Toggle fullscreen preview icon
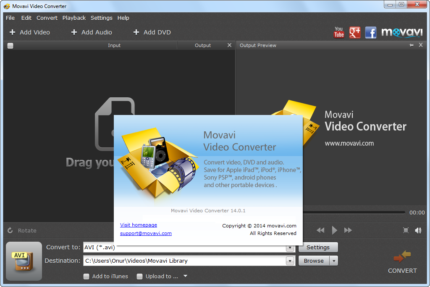This screenshot has width=430, height=287. coord(406,230)
